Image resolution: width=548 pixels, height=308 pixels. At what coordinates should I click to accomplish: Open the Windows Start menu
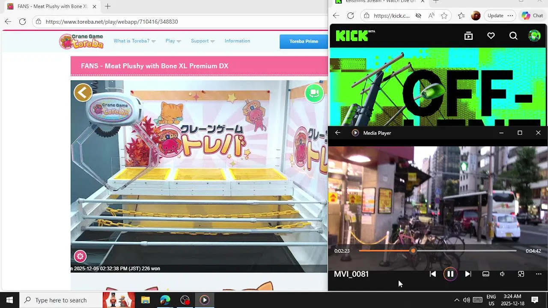(9, 300)
